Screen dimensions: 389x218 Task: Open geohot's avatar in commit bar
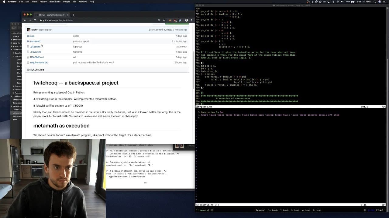click(29, 30)
